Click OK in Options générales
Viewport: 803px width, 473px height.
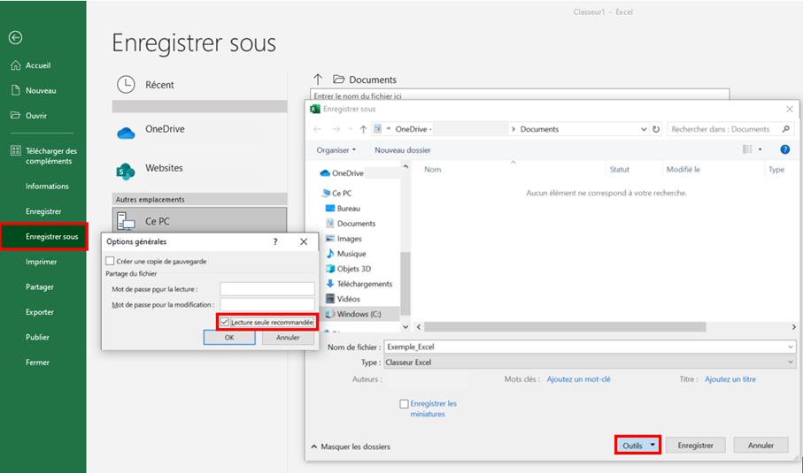(x=229, y=338)
